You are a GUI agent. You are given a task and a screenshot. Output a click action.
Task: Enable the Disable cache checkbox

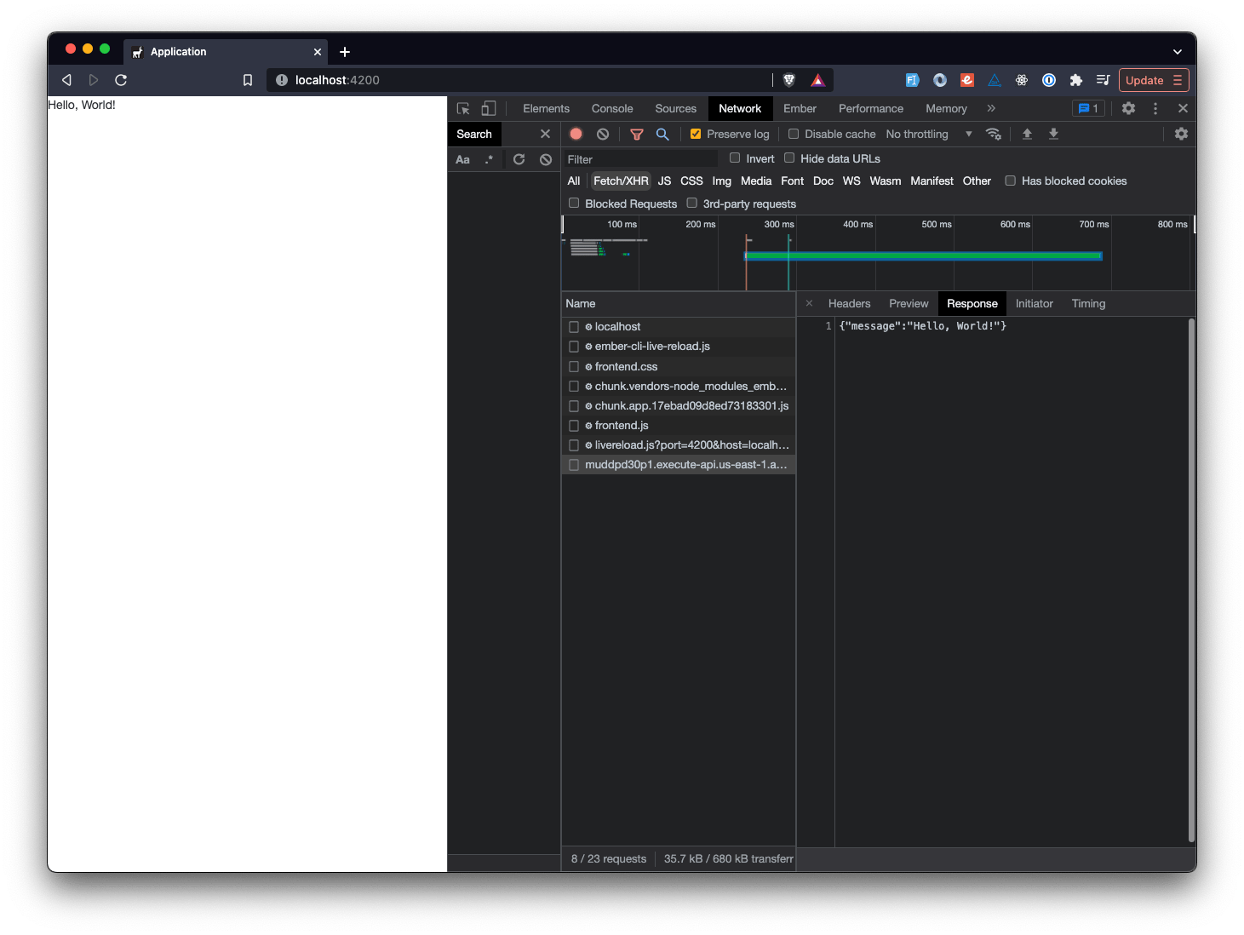click(793, 134)
